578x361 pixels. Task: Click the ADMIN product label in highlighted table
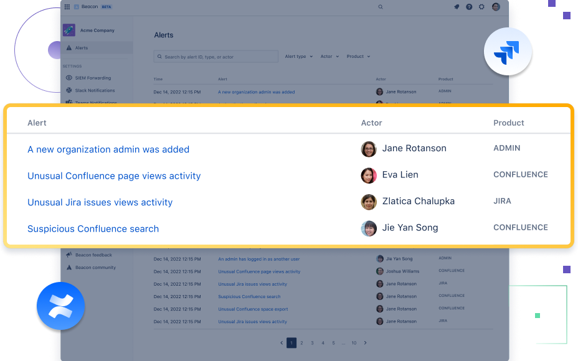click(507, 148)
